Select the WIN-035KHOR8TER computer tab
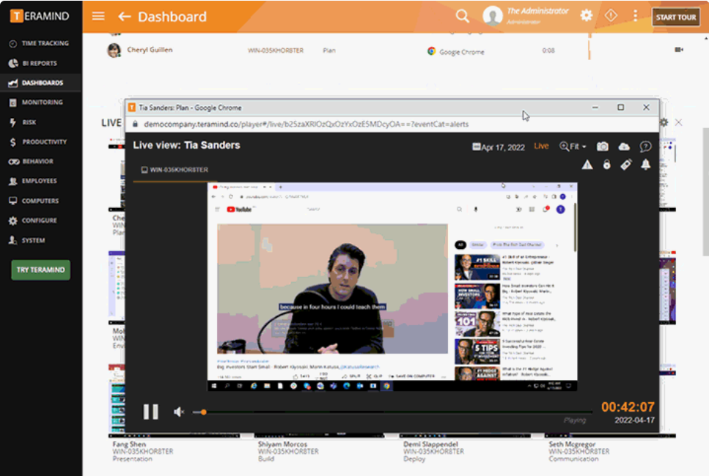This screenshot has width=709, height=476. [175, 170]
